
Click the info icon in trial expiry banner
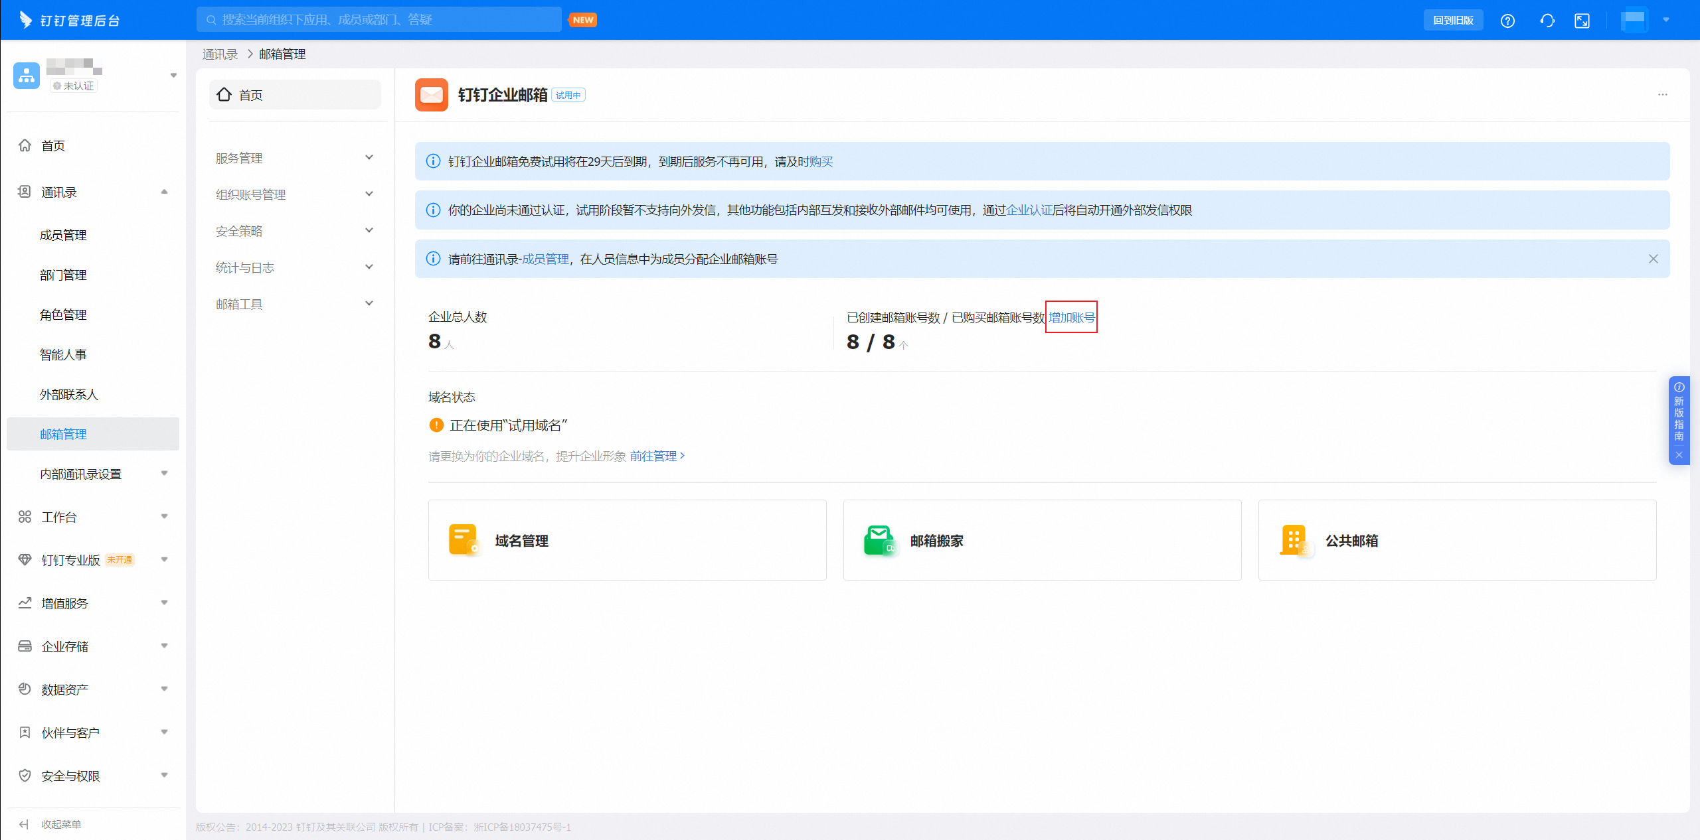[x=433, y=161]
